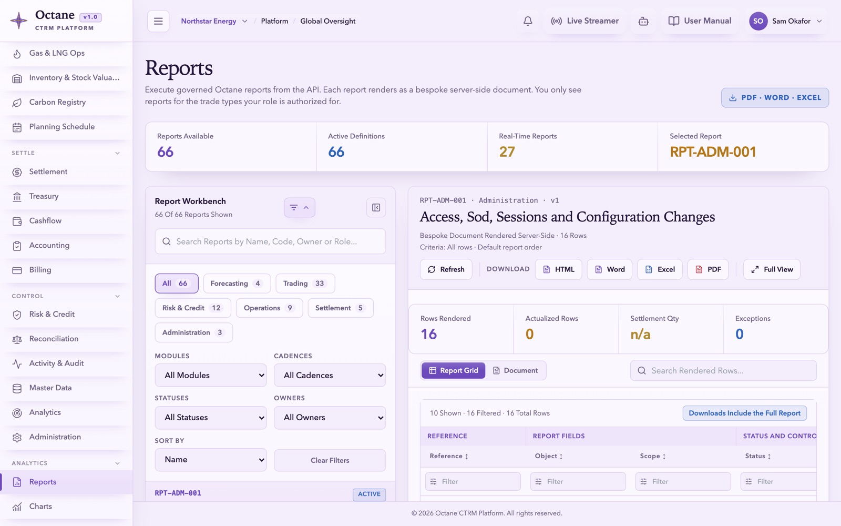The image size is (841, 526).
Task: Open the notifications bell
Action: point(528,21)
